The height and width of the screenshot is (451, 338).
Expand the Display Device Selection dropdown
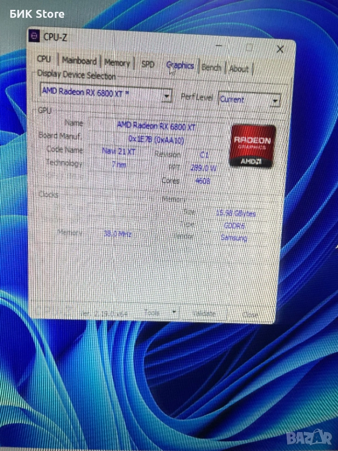coord(166,96)
